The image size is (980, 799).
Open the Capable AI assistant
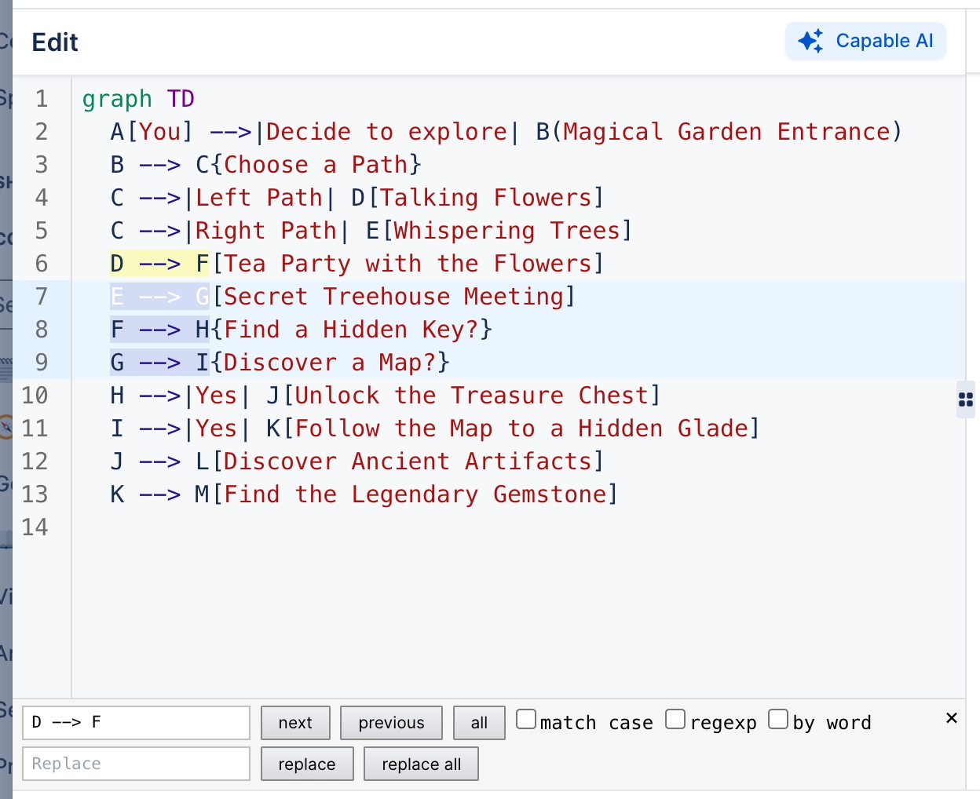pos(865,41)
